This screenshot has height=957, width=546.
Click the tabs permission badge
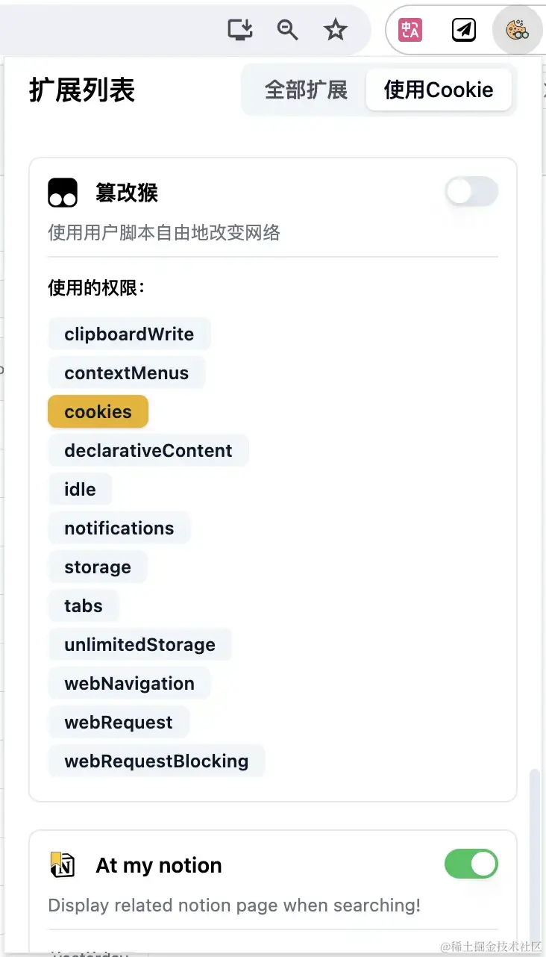coord(83,605)
